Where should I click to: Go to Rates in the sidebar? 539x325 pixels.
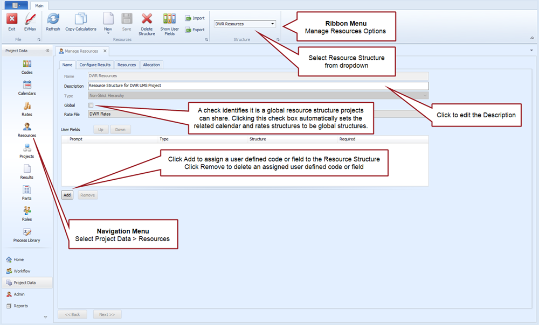tap(27, 109)
